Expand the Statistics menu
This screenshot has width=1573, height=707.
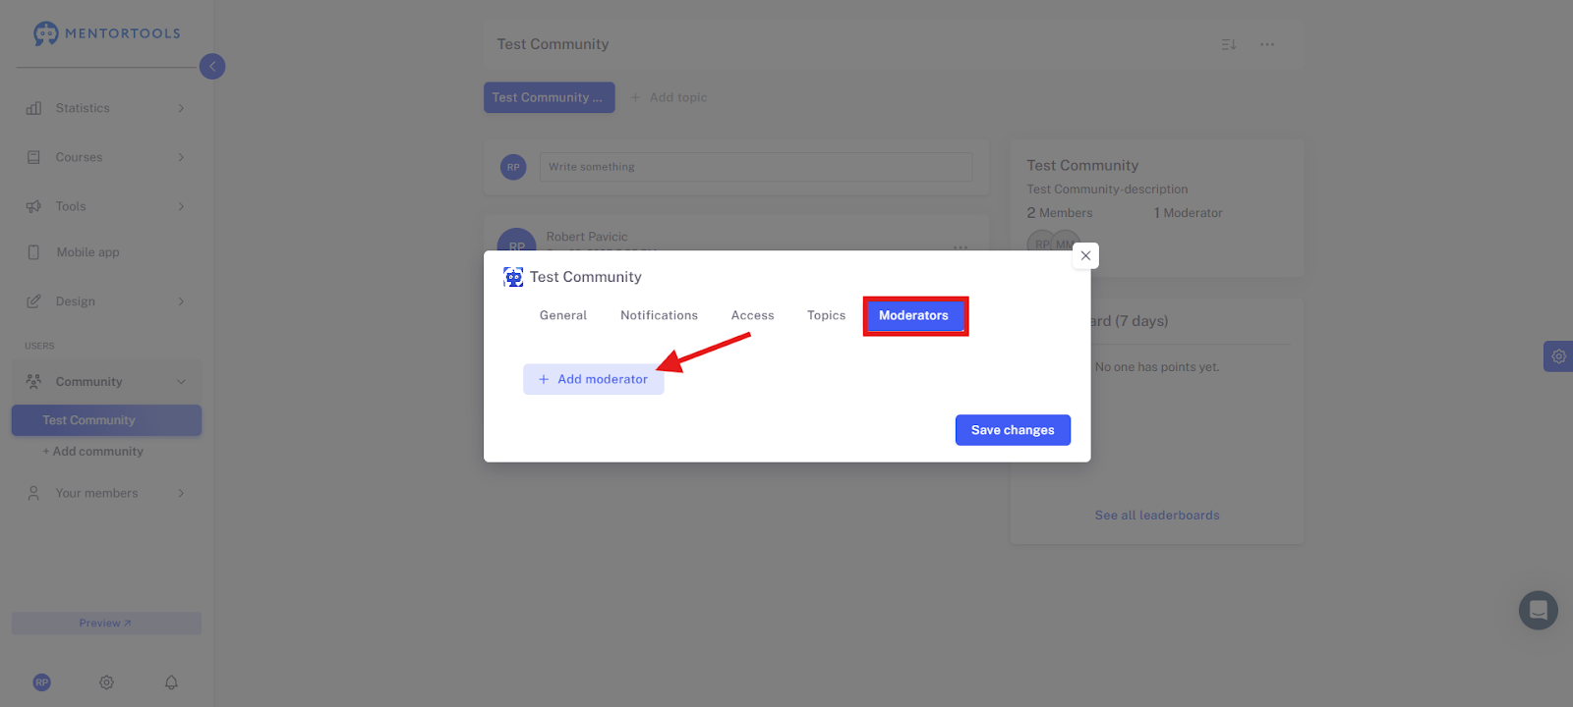106,108
